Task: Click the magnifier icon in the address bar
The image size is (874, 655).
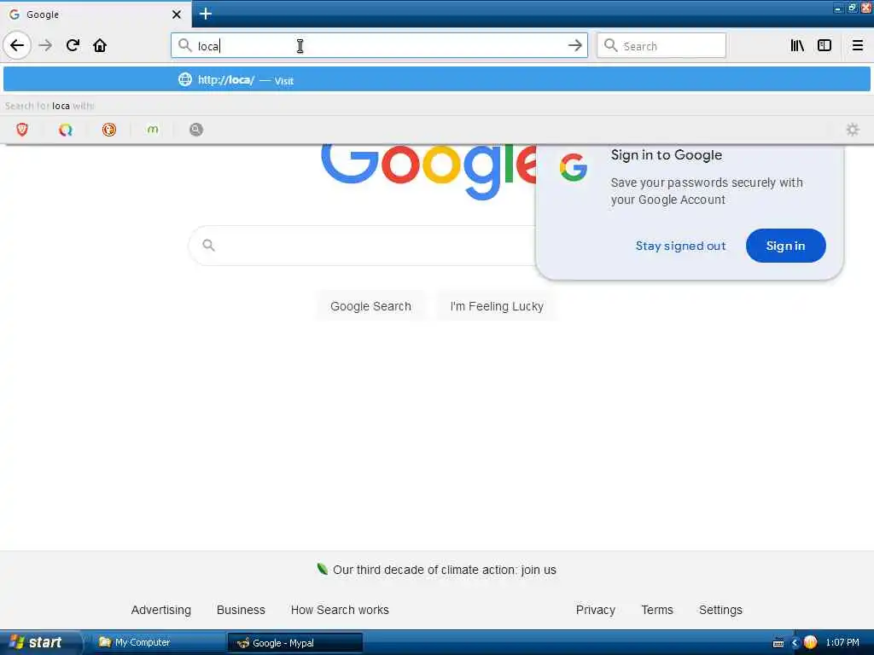Action: (x=184, y=45)
